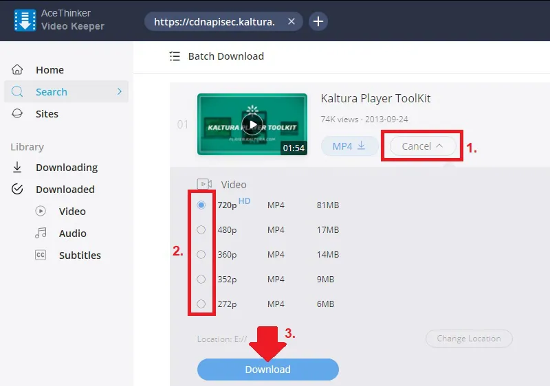
Task: Click the Kaltura Player ToolKit title
Action: (x=375, y=98)
